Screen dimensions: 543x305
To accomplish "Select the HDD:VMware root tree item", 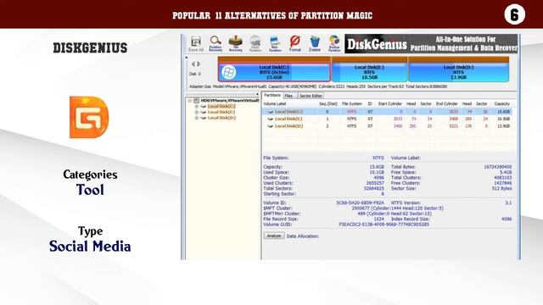I will point(230,100).
